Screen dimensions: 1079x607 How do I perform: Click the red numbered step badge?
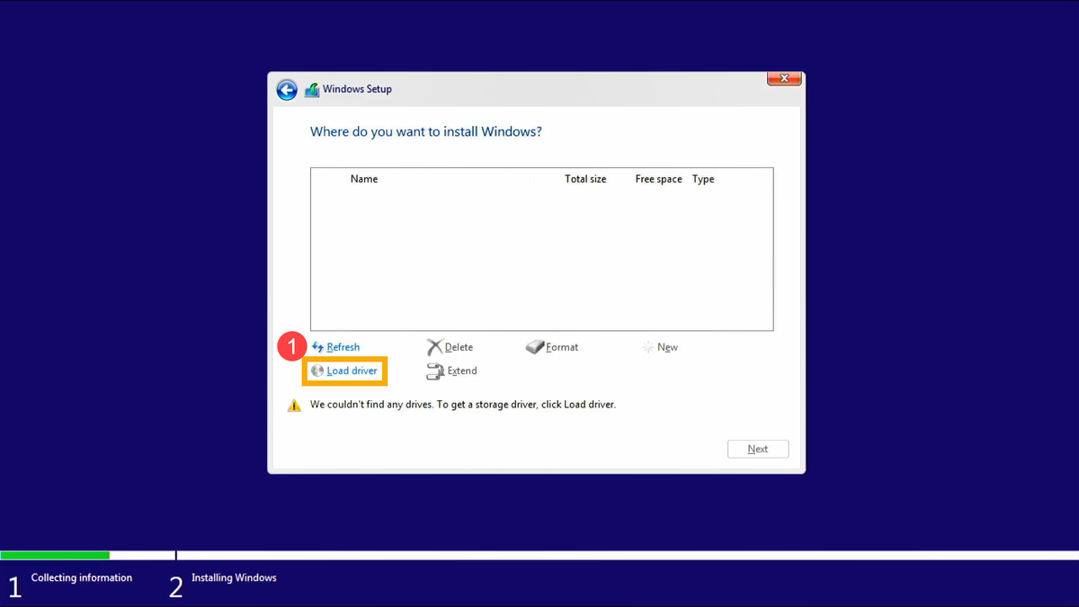pyautogui.click(x=290, y=346)
